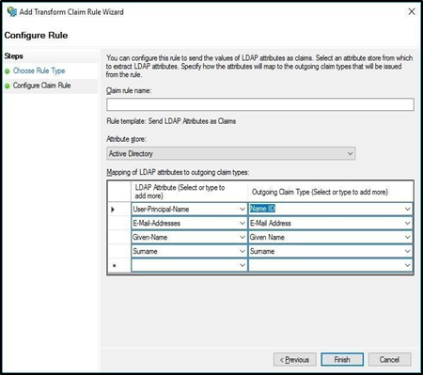The image size is (423, 375).
Task: Open the Given Name outgoing claim dropdown
Action: (x=407, y=237)
